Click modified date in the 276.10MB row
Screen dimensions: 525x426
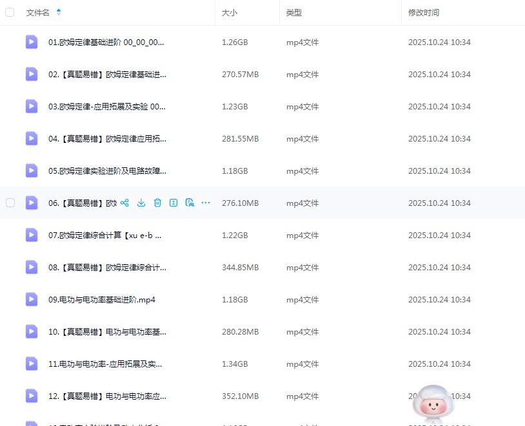[439, 203]
